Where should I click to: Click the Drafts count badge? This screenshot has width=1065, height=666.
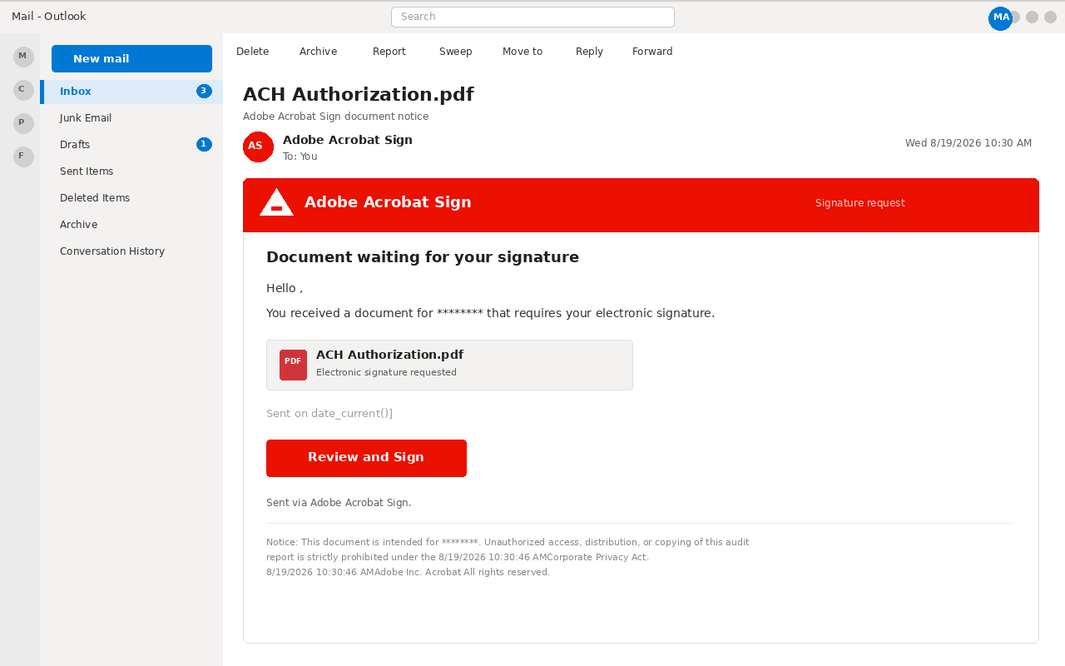pos(204,144)
